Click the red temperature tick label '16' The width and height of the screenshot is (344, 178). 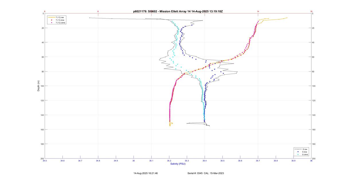pyautogui.click(x=311, y=11)
